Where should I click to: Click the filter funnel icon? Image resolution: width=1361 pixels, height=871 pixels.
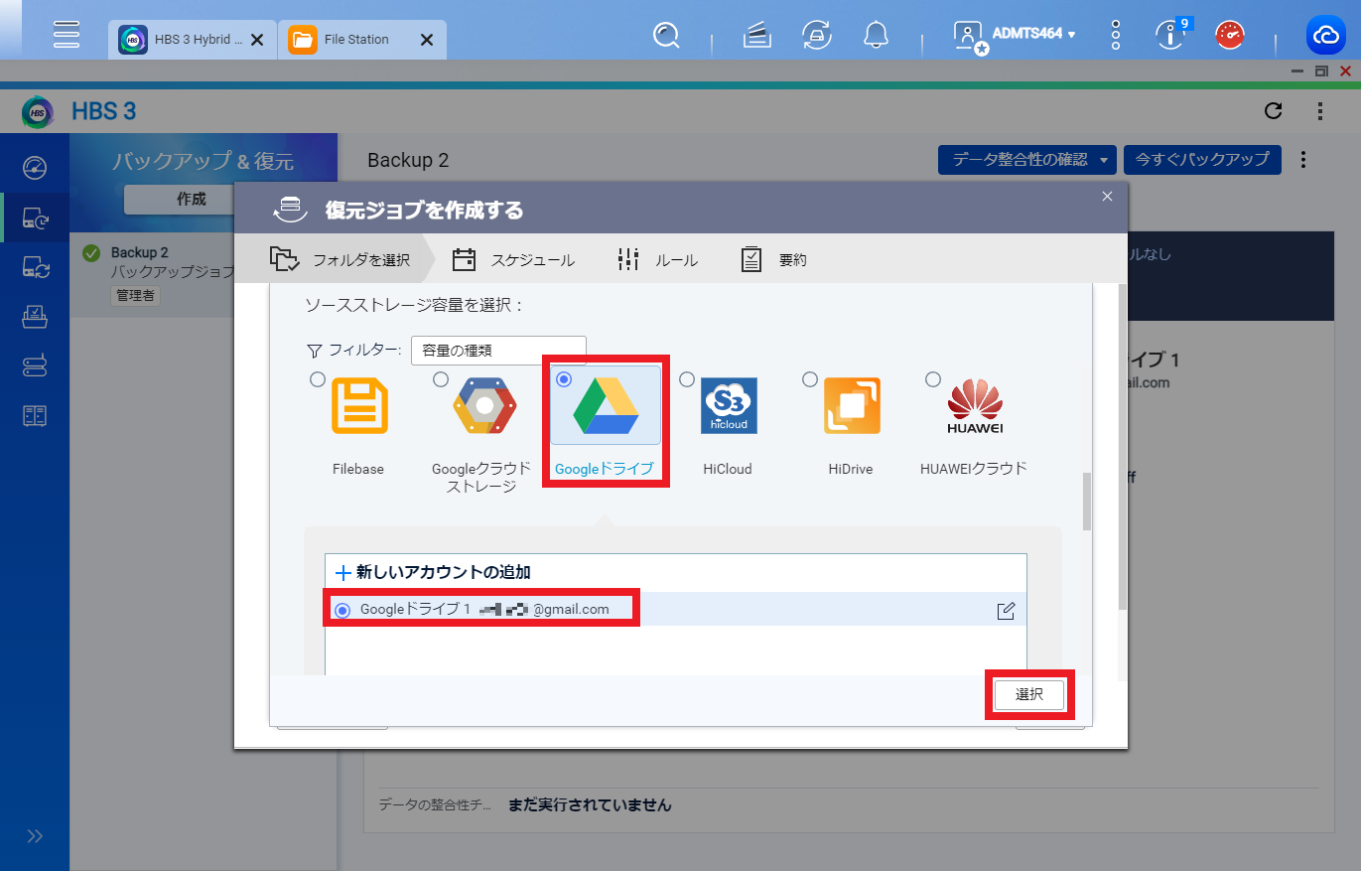315,351
